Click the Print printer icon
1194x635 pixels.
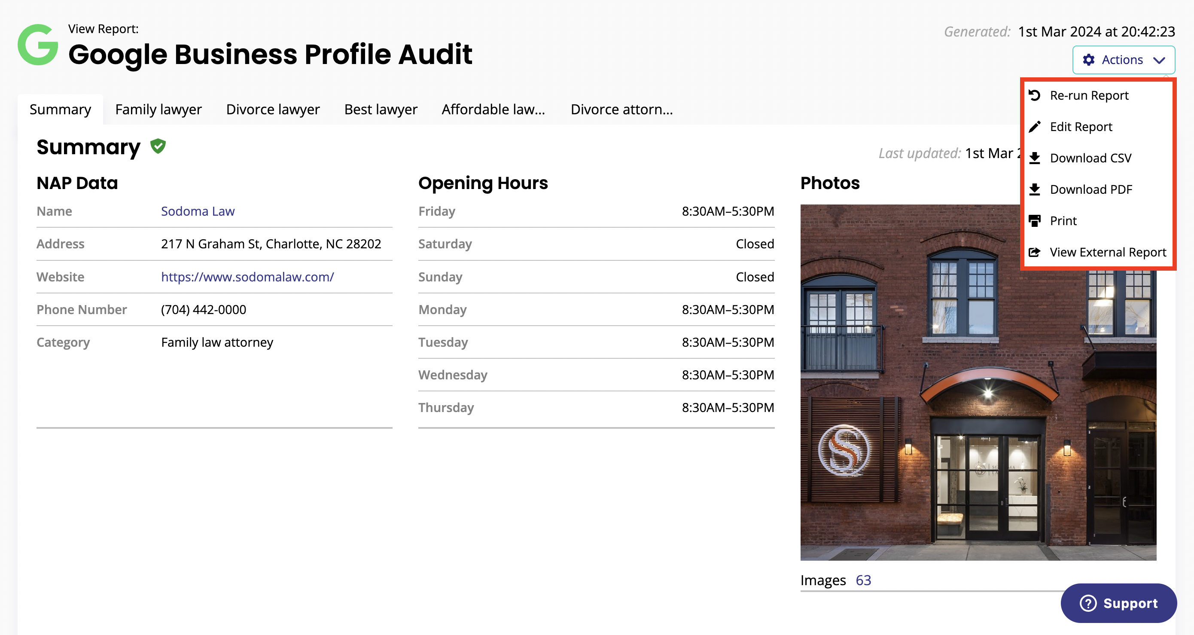point(1035,221)
